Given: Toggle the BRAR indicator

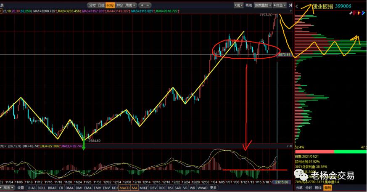Looking at the screenshot, I should coord(52,188).
